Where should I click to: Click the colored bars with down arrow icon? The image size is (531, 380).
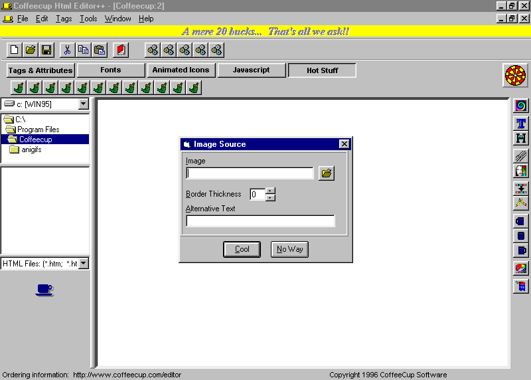coord(521,189)
